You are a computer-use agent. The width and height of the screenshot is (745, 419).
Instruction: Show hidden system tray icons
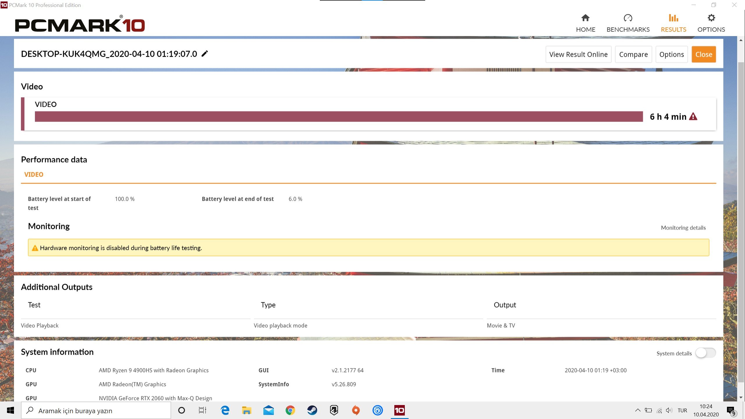click(x=638, y=411)
